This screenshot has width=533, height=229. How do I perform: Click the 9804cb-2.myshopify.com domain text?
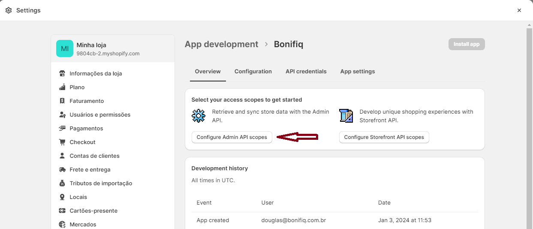click(x=108, y=54)
